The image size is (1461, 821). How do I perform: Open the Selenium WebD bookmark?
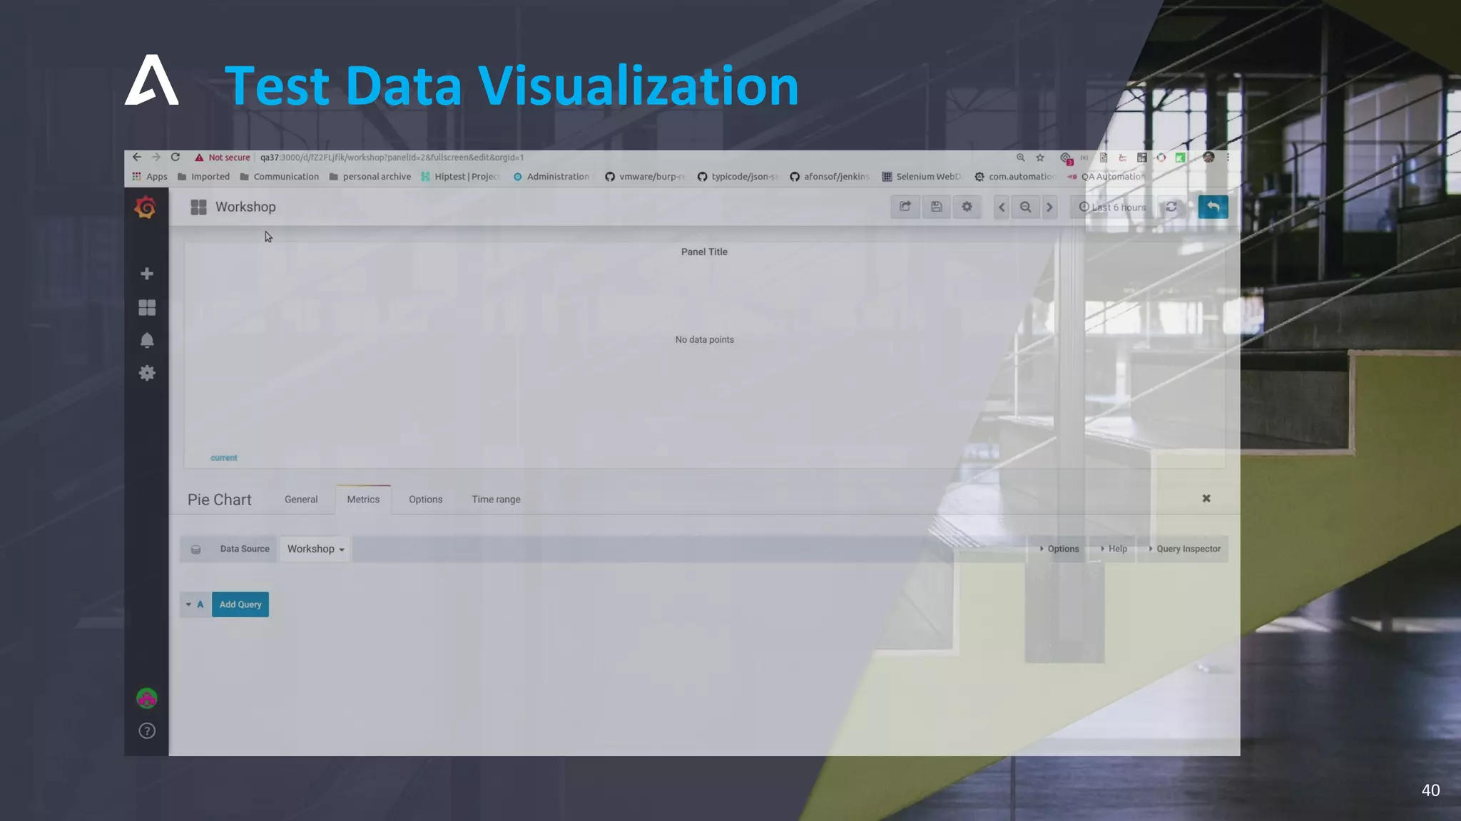(922, 177)
